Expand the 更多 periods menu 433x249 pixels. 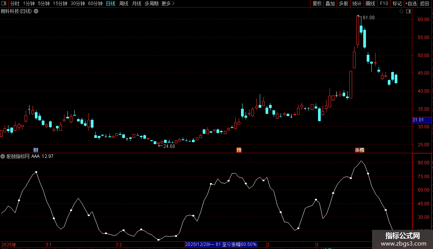tap(168, 3)
